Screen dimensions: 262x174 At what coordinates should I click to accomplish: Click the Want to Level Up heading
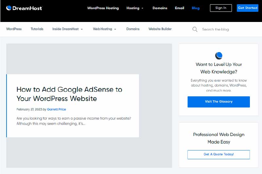[x=218, y=68]
